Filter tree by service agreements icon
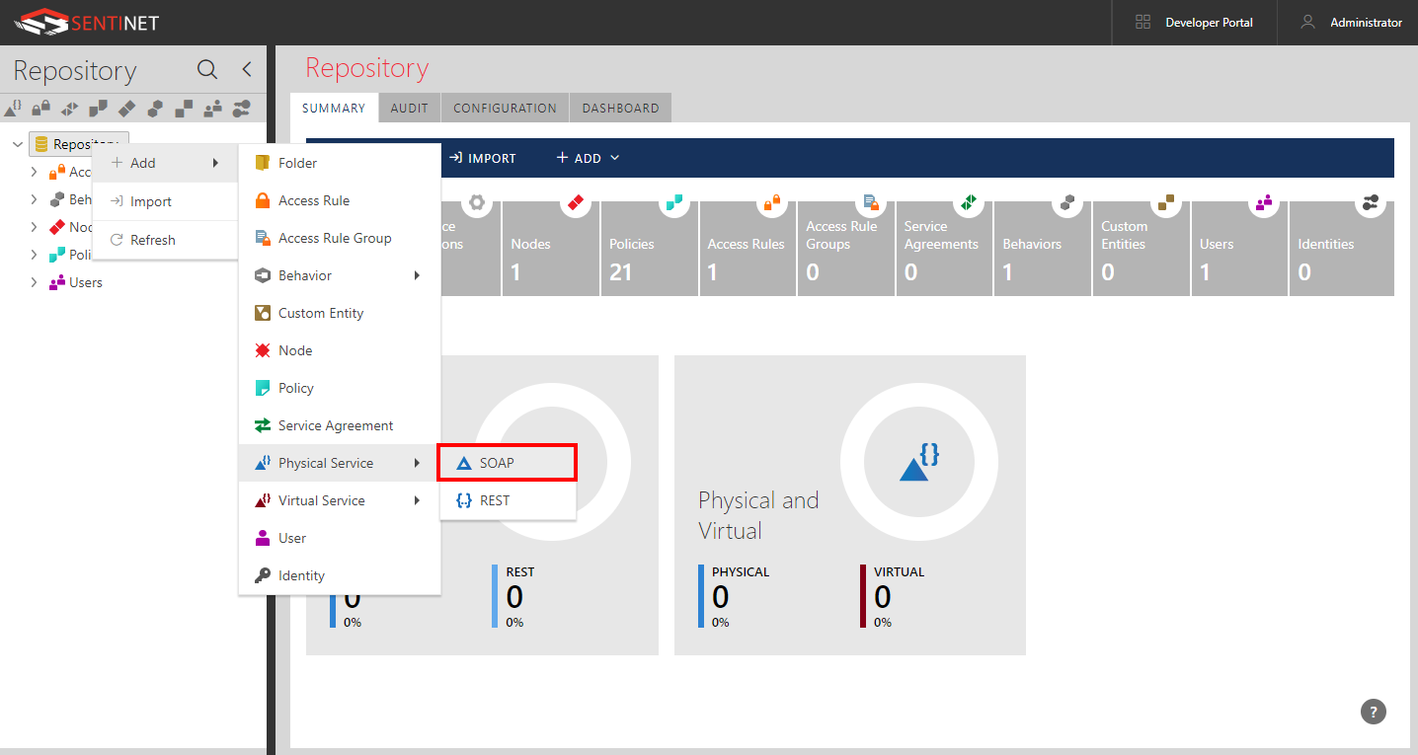This screenshot has width=1418, height=755. click(70, 108)
